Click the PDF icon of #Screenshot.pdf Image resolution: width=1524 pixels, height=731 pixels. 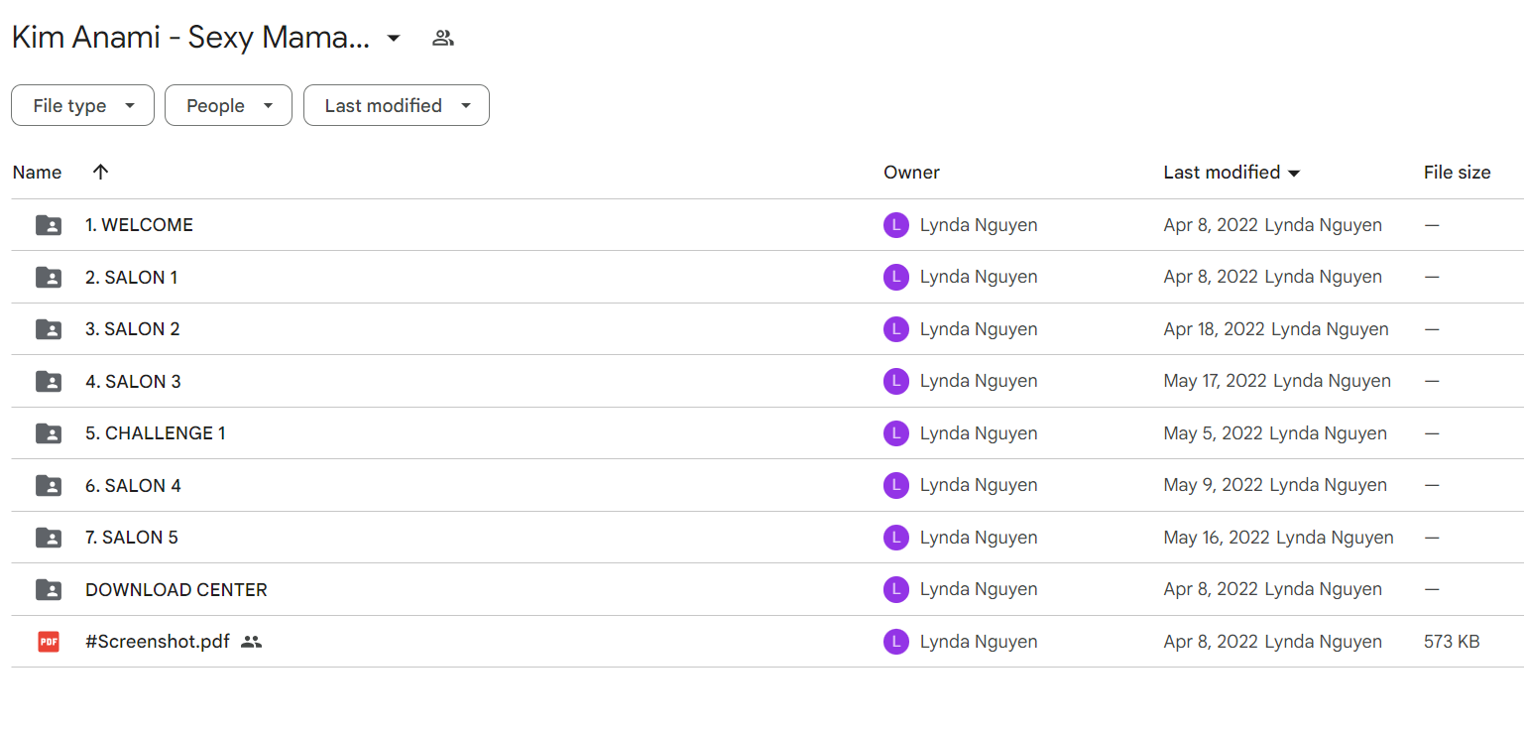coord(49,642)
